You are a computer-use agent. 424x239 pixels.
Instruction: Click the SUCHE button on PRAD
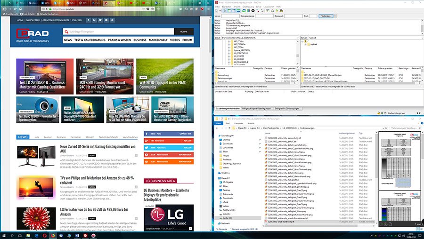(183, 32)
